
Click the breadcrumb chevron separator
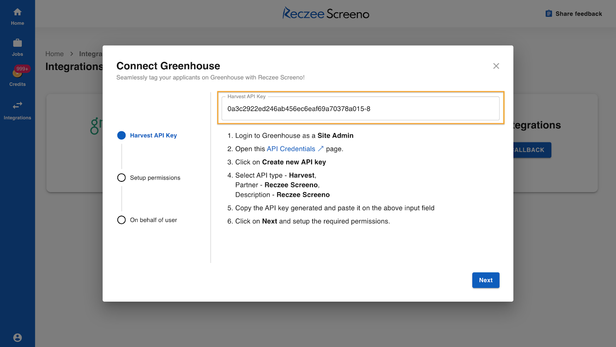click(x=72, y=54)
